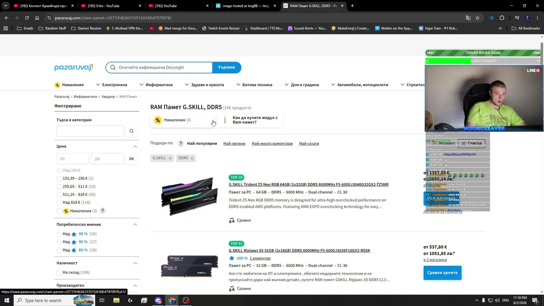Viewport: 544px width, 306px height.
Task: Switch to the 'image hosted at ImgBB' tab
Action: click(x=245, y=6)
